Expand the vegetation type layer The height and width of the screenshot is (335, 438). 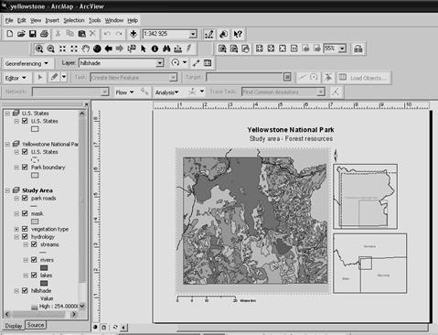coord(16,229)
